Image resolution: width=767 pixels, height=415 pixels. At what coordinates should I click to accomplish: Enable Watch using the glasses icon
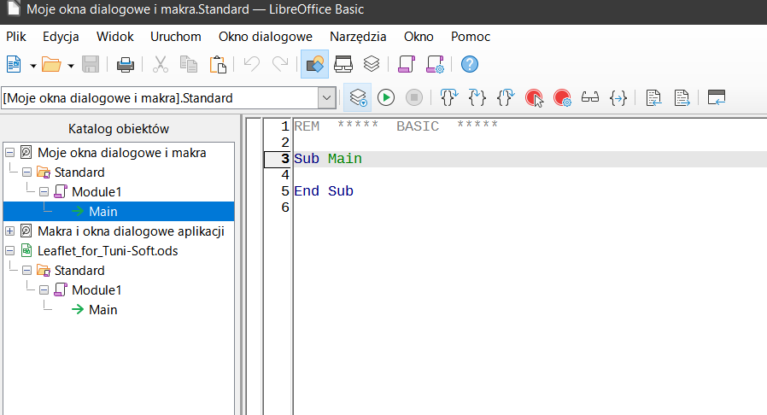(x=590, y=98)
